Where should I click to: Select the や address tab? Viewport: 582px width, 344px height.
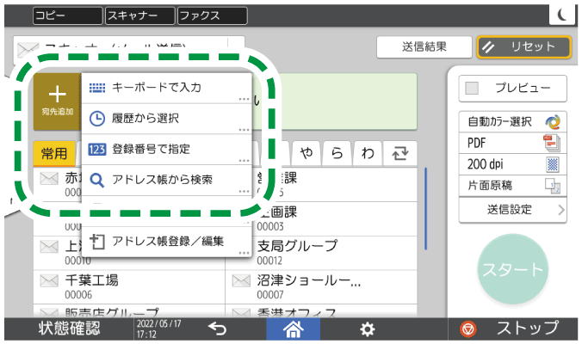click(306, 153)
